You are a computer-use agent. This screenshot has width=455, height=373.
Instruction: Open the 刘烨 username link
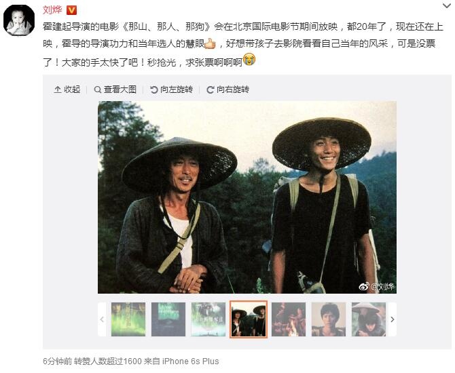coord(52,10)
